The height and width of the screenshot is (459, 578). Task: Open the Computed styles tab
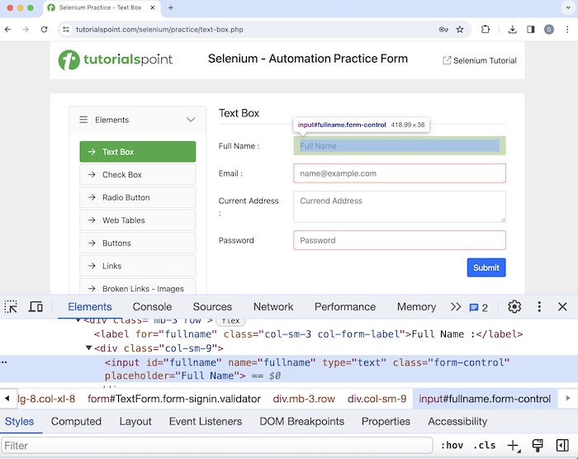tap(76, 421)
